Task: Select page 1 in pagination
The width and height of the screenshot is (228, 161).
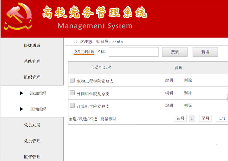Action: [192, 118]
